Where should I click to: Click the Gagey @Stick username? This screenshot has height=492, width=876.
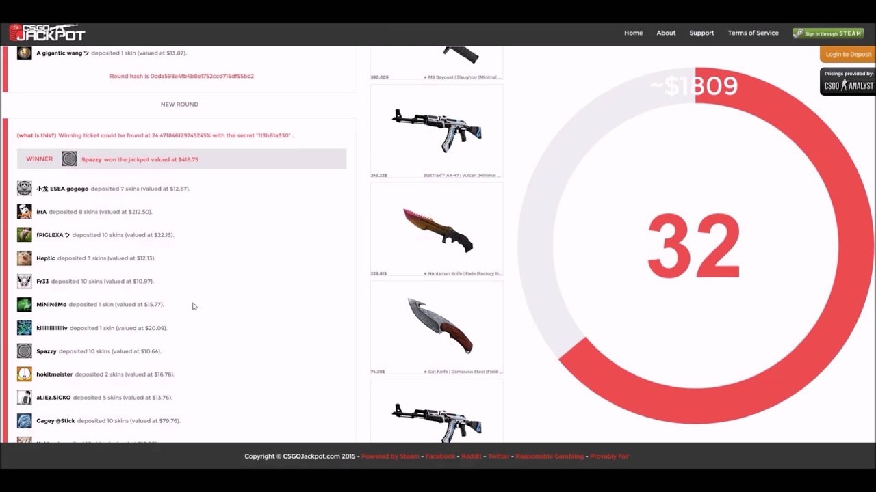click(x=55, y=421)
